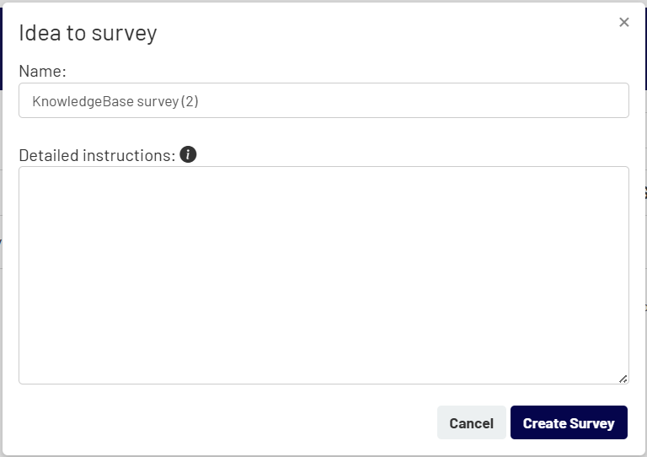Click the circled 'i' information symbol
This screenshot has width=647, height=457.
tap(188, 154)
